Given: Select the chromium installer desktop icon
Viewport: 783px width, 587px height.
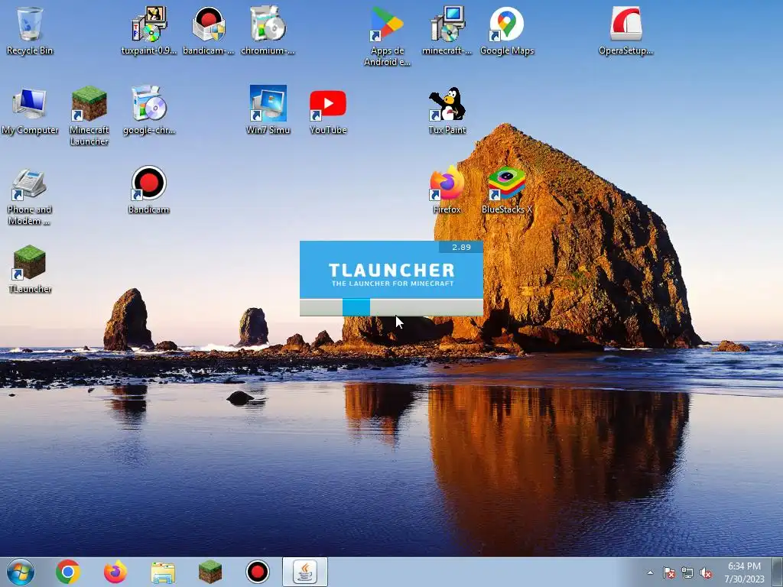Looking at the screenshot, I should coord(268,31).
